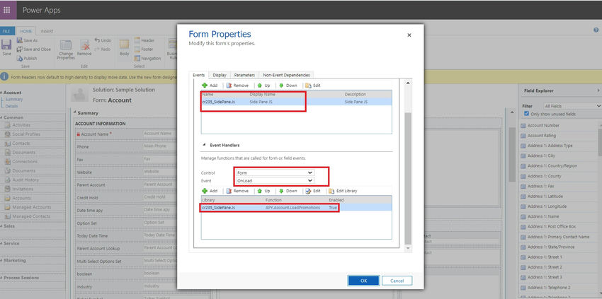Switch to the HOME ribbon tab

(26, 31)
